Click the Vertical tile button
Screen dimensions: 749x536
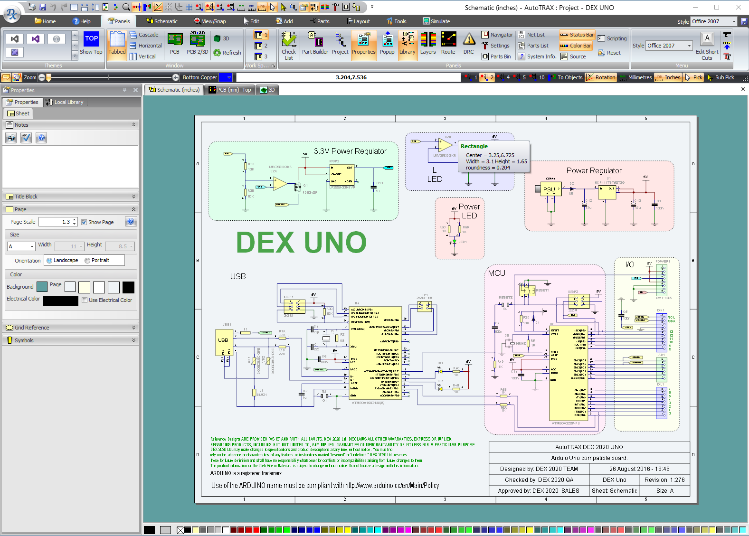[142, 56]
